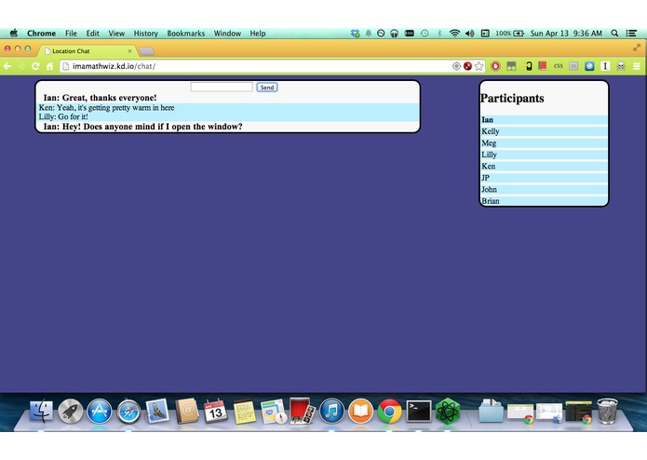
Task: Open the css extension icon
Action: pos(559,65)
